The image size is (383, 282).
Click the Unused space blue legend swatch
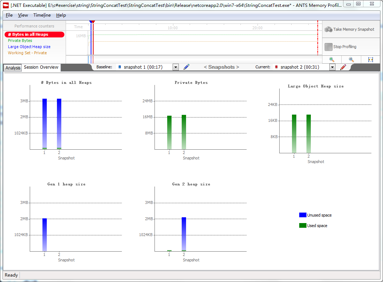coord(302,215)
